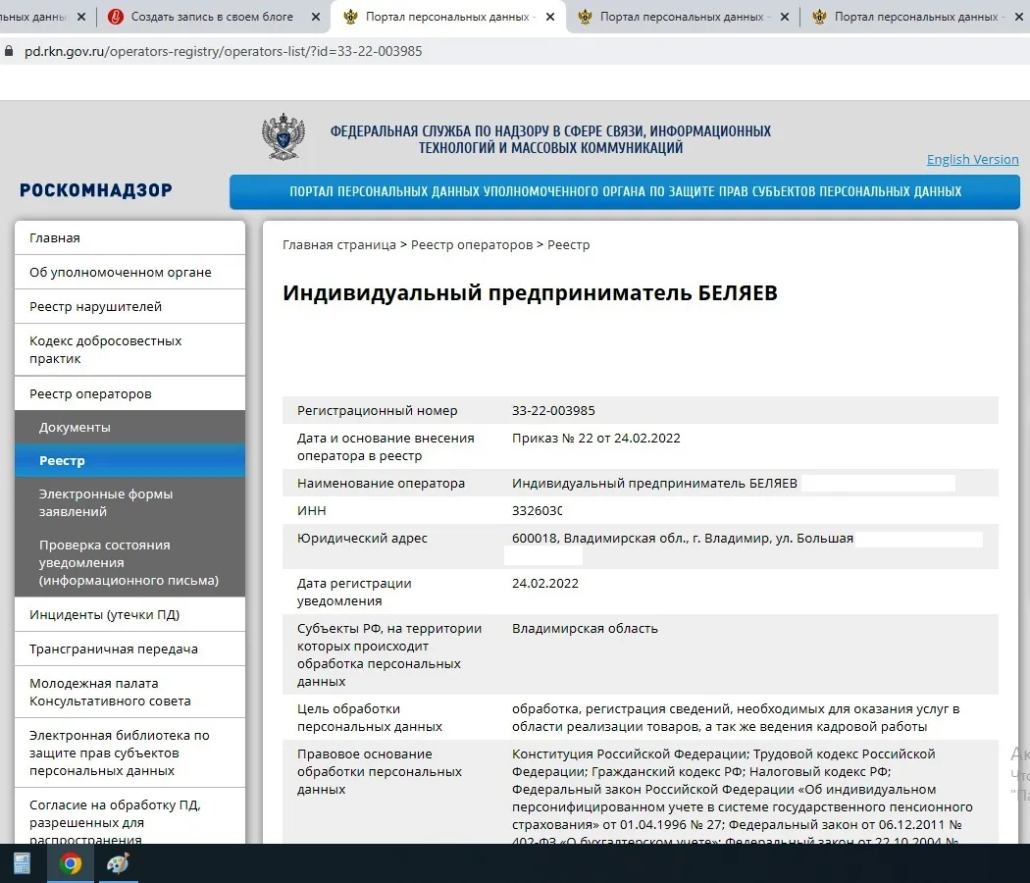The height and width of the screenshot is (883, 1030).
Task: Switch to the last Портал персональных данных tab
Action: pyautogui.click(x=916, y=17)
